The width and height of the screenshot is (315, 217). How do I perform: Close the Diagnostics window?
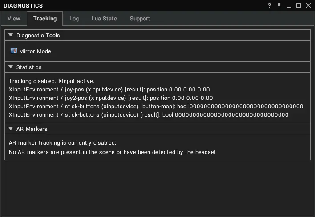point(308,5)
